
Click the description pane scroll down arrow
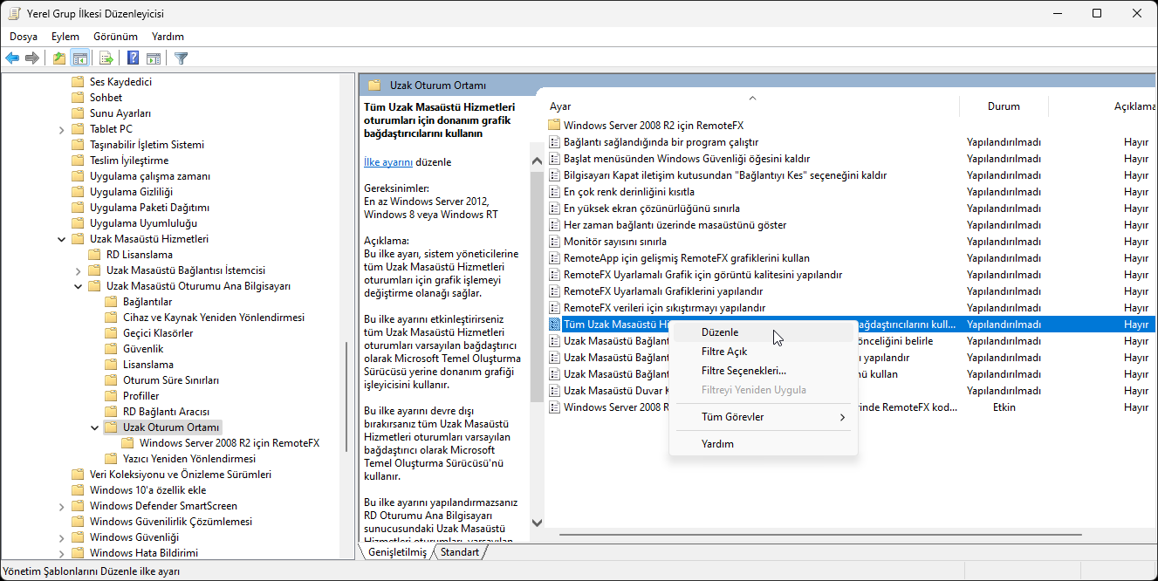pos(537,523)
